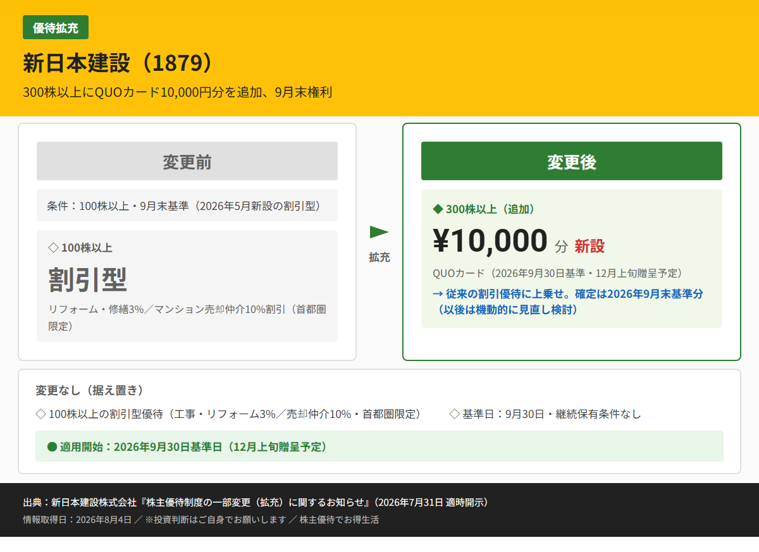Viewport: 759px width, 552px height.
Task: Click the diamond icon before 基準日：9月30日
Action: click(454, 414)
